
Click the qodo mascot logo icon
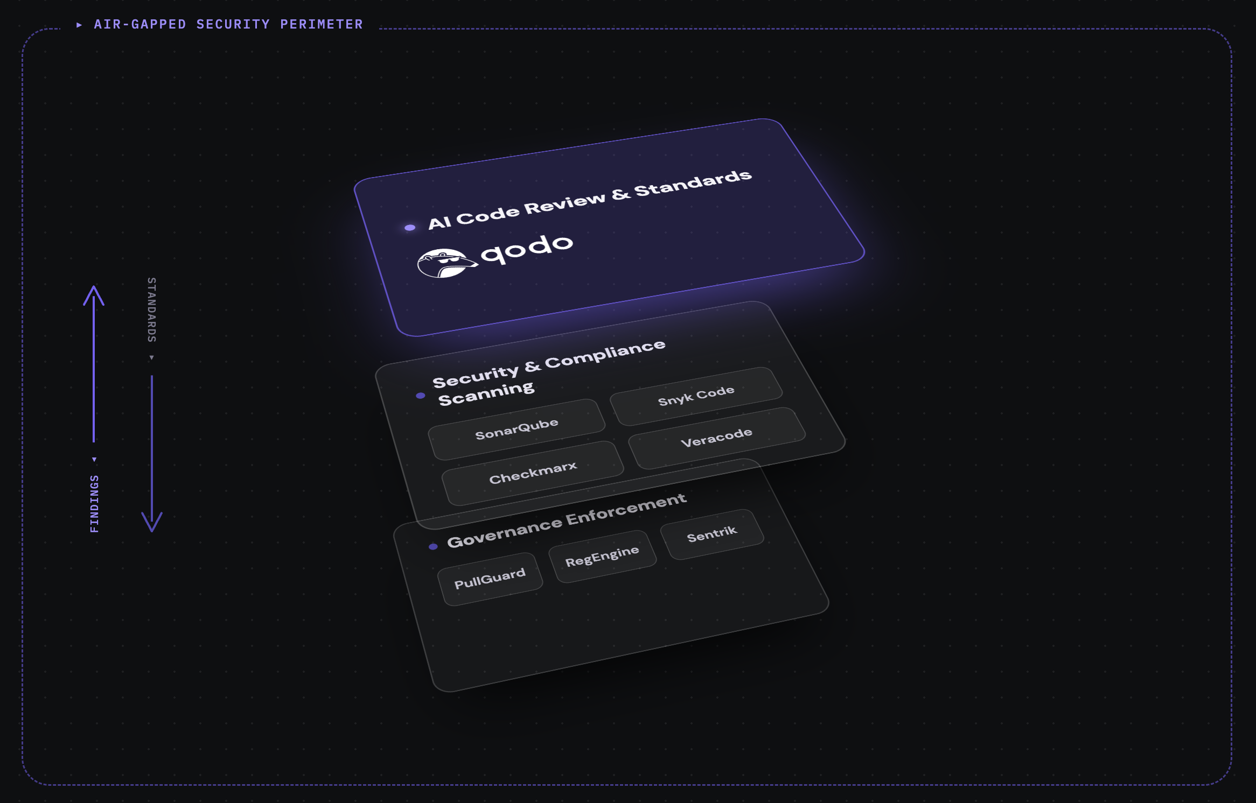click(446, 263)
